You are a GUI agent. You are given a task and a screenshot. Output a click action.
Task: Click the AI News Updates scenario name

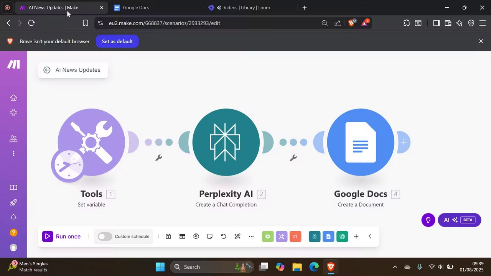click(78, 70)
